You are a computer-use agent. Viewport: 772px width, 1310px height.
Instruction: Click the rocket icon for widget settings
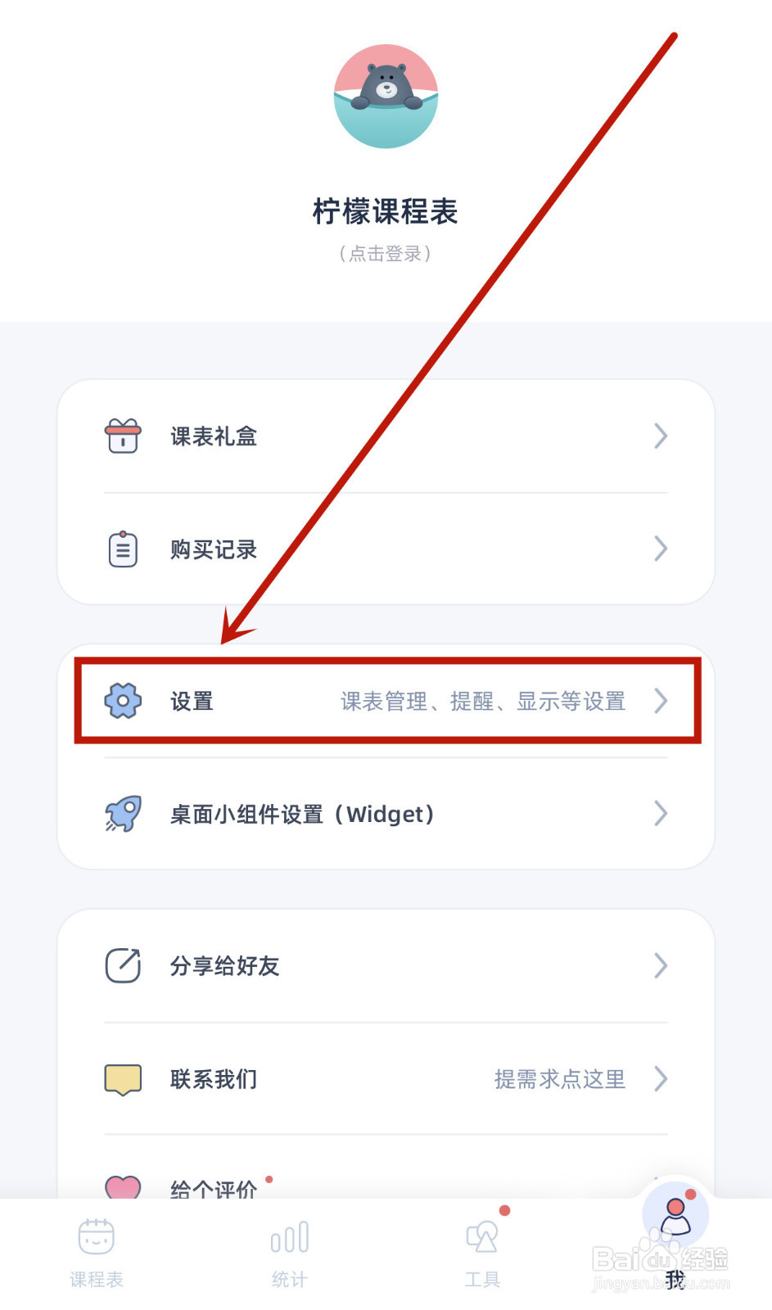pyautogui.click(x=123, y=814)
